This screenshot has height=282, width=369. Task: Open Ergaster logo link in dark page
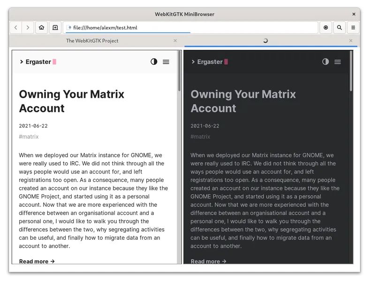tap(210, 62)
